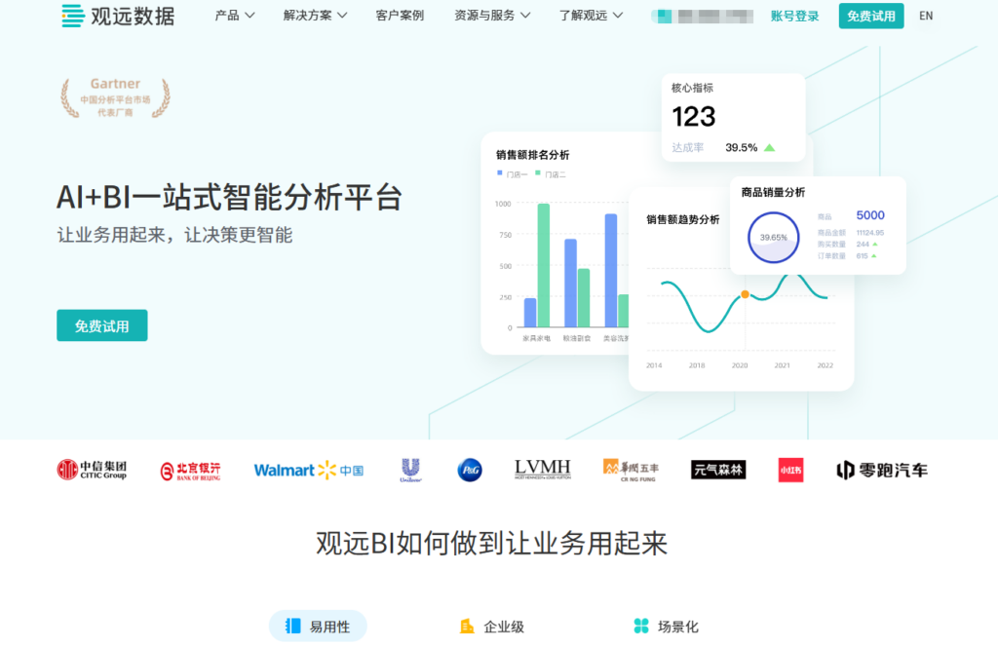Open 客户案例 in navigation bar
The width and height of the screenshot is (998, 647).
400,16
